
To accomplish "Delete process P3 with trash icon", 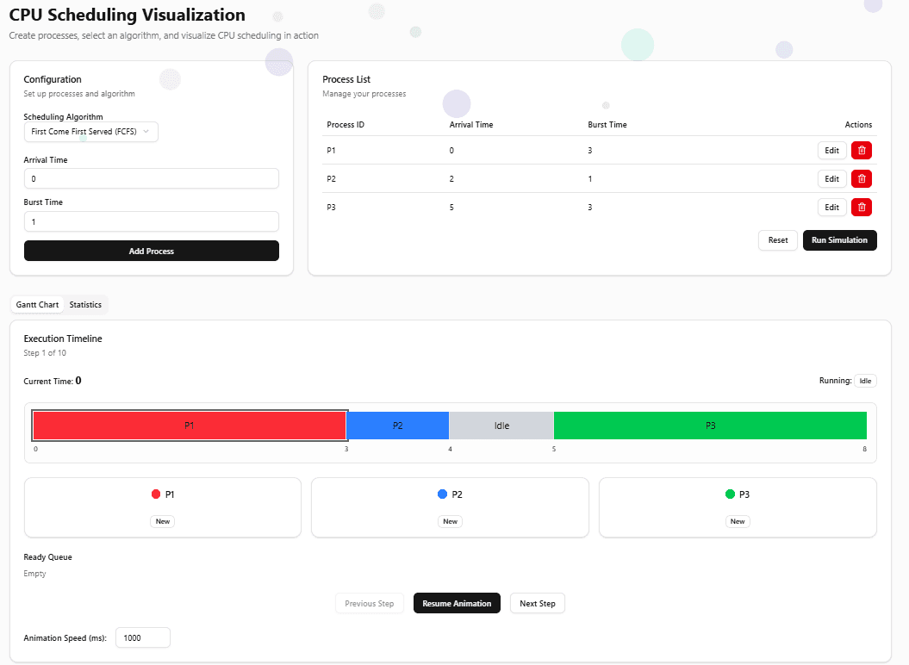I will click(861, 208).
